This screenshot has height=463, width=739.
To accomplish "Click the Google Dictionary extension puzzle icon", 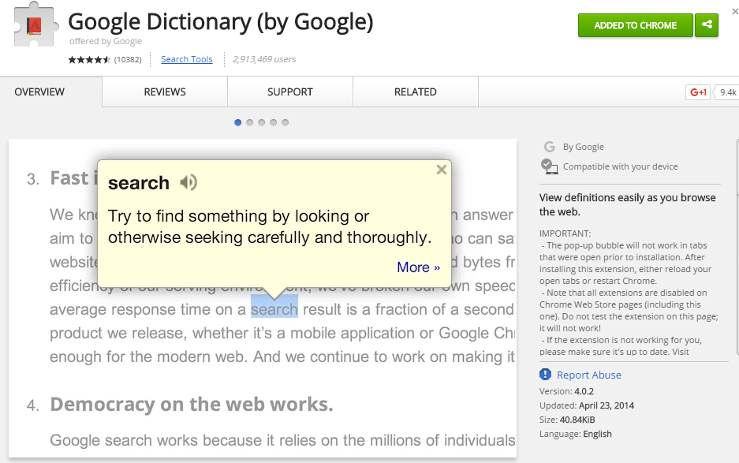I will point(35,25).
